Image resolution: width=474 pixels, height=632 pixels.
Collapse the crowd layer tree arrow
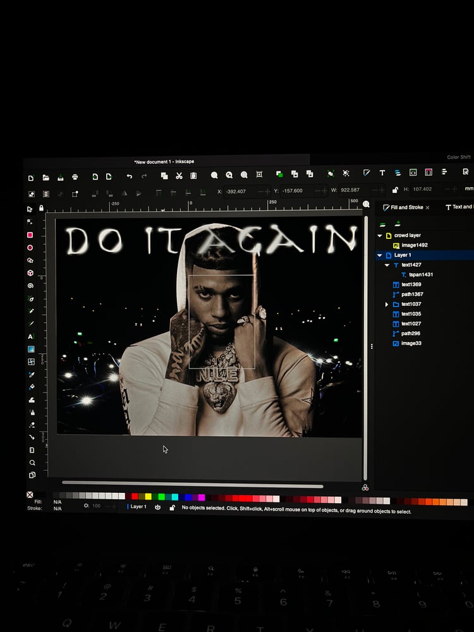pyautogui.click(x=380, y=235)
